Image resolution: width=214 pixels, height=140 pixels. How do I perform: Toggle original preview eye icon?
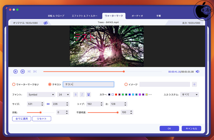pos(45,23)
